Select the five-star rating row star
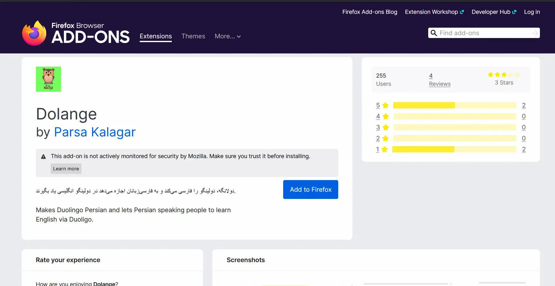Screen dimensions: 555x286 tap(385, 106)
